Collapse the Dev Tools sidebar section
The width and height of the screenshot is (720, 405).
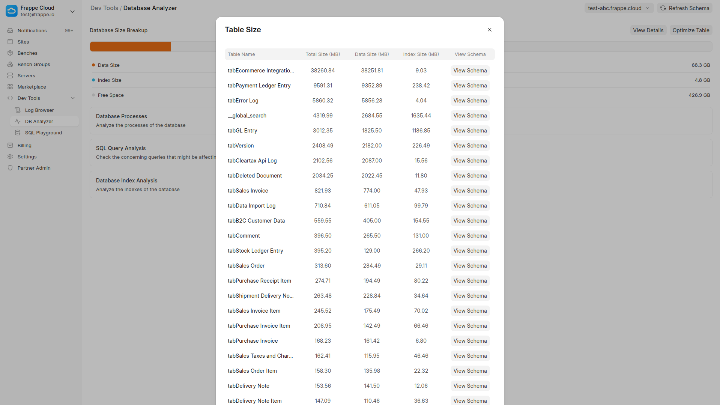(73, 98)
